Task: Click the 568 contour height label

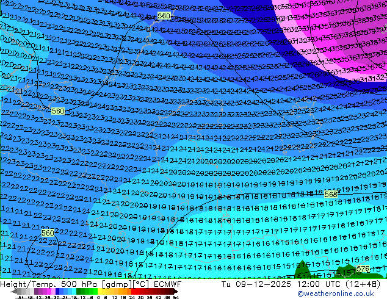Action: pos(331,195)
